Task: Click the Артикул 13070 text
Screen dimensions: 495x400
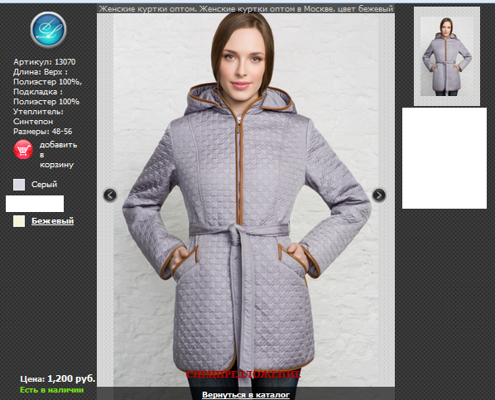Action: pos(44,62)
